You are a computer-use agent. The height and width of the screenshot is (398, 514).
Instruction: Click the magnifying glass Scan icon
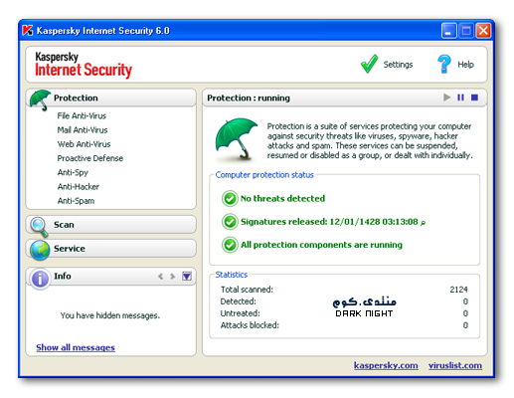coord(39,227)
